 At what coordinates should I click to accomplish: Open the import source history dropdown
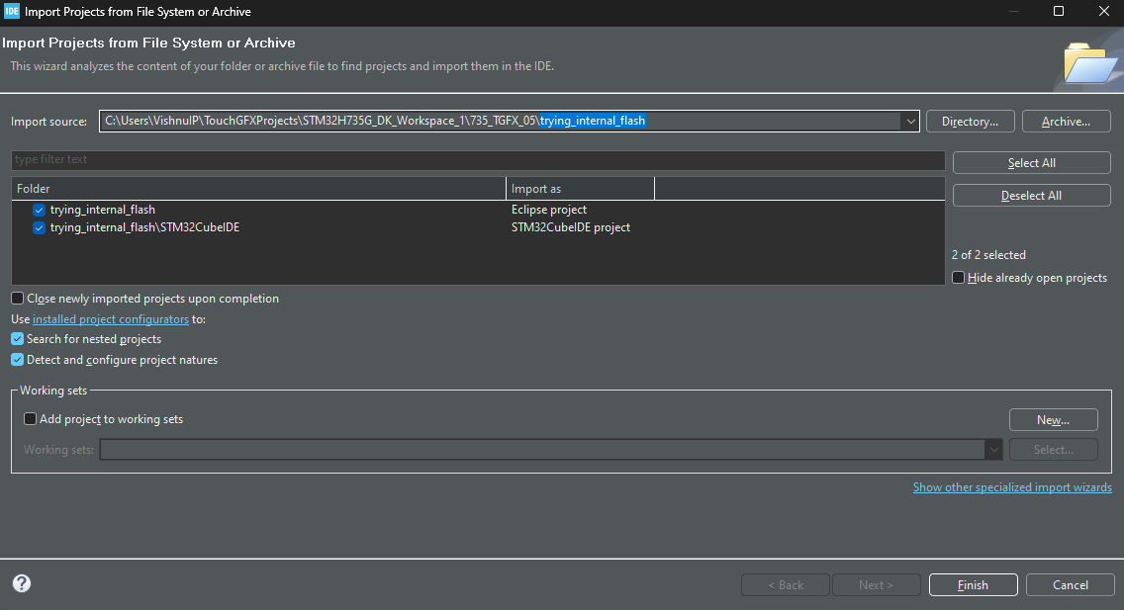909,121
